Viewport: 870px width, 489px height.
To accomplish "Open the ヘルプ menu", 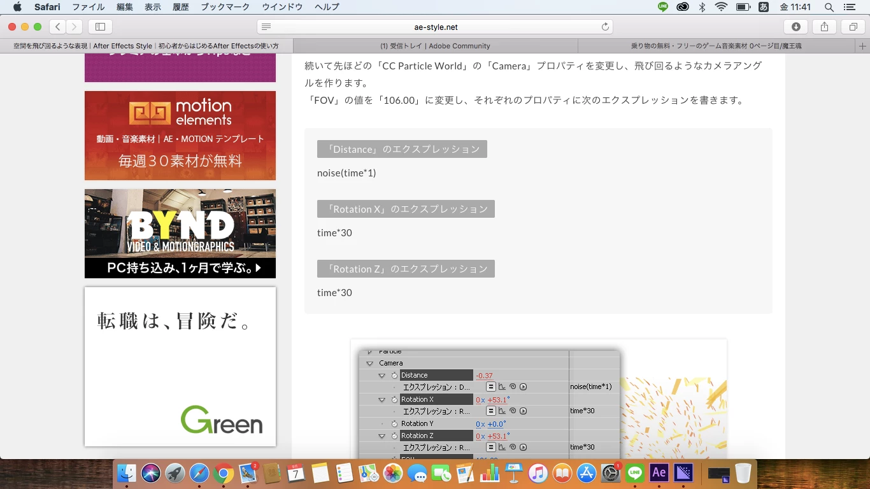I will pos(327,7).
